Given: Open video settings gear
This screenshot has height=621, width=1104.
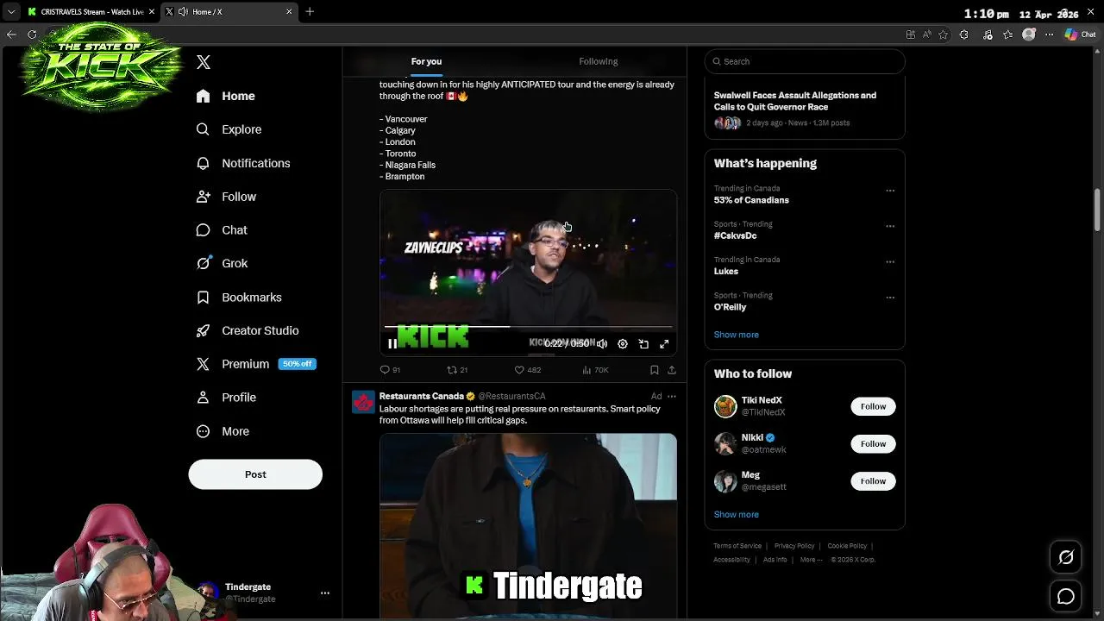Looking at the screenshot, I should click(623, 344).
